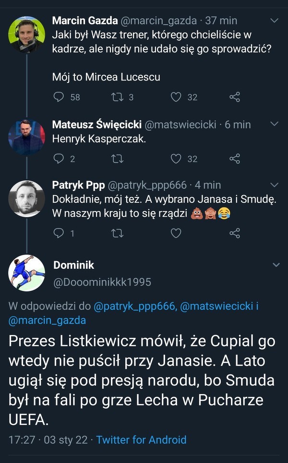Open the @marcin_gazda reply mention
The height and width of the screenshot is (463, 288).
tap(48, 320)
